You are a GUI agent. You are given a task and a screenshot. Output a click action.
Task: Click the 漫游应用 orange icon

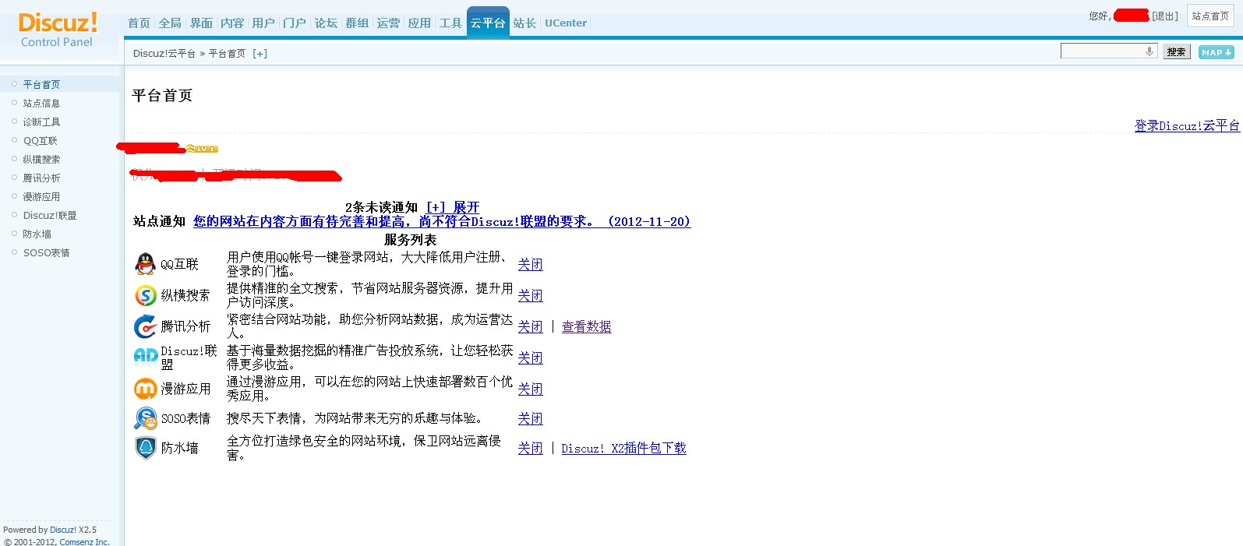pyautogui.click(x=145, y=389)
